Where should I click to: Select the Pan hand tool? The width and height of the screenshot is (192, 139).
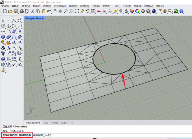coord(54,11)
